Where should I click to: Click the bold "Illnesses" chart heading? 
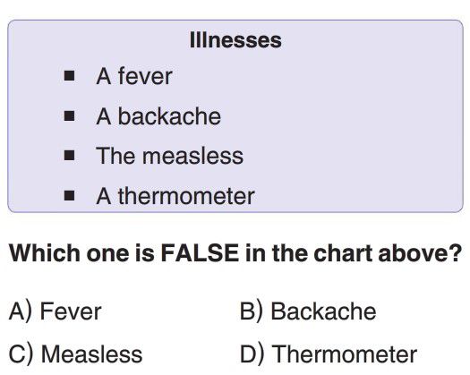(x=235, y=40)
